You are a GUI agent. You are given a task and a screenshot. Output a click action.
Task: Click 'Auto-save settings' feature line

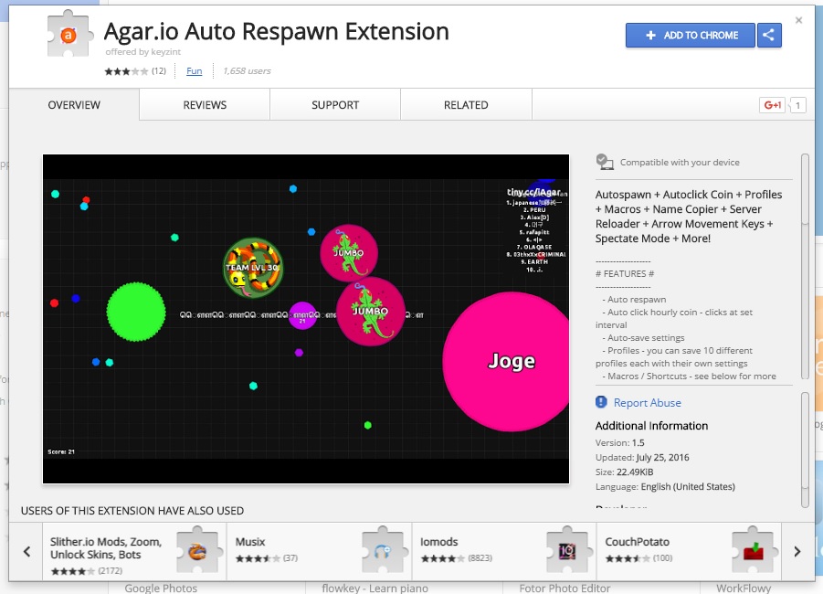(x=643, y=338)
